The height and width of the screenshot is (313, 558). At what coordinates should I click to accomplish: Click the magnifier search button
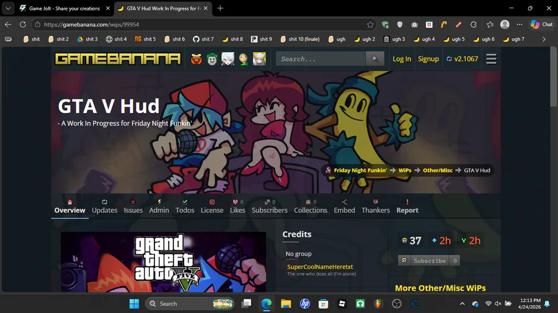tap(374, 59)
